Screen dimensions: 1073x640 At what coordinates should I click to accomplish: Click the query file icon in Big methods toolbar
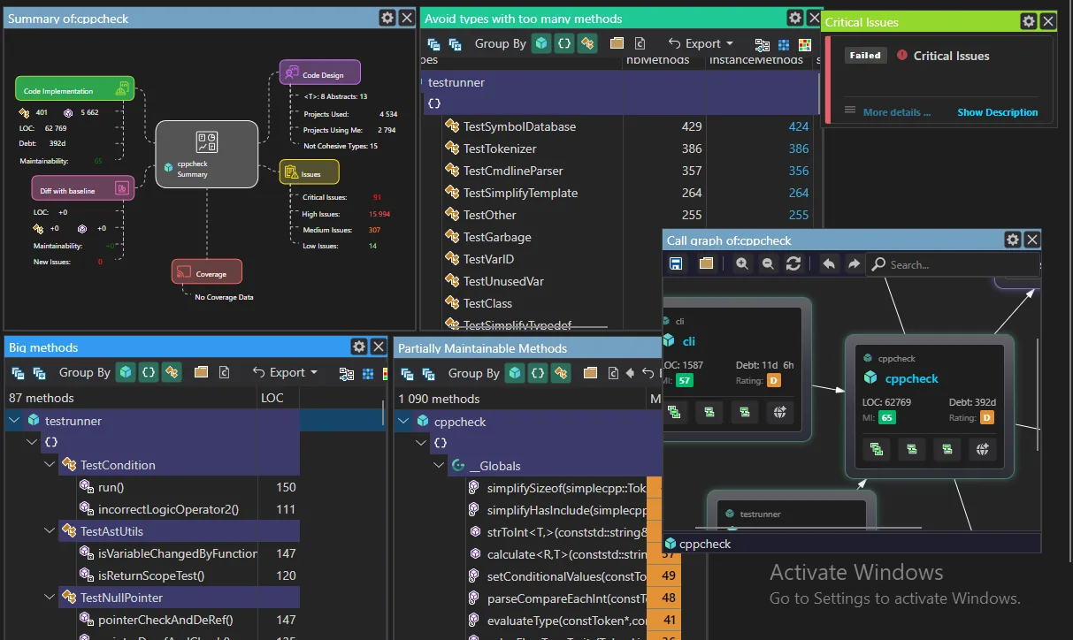coord(224,373)
